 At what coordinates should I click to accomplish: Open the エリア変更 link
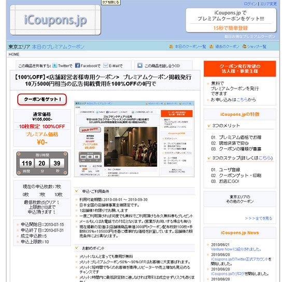click(268, 4)
